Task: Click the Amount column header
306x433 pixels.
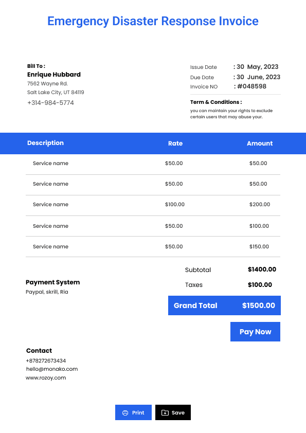Action: (x=260, y=143)
